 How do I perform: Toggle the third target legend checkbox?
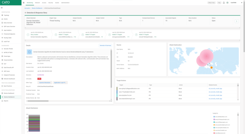click(214, 122)
